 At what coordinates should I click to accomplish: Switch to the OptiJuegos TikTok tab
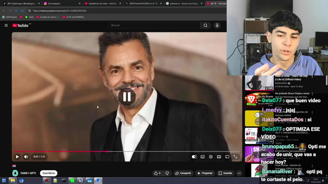tap(21, 4)
